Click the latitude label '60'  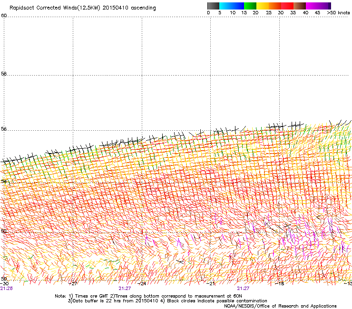4,16
